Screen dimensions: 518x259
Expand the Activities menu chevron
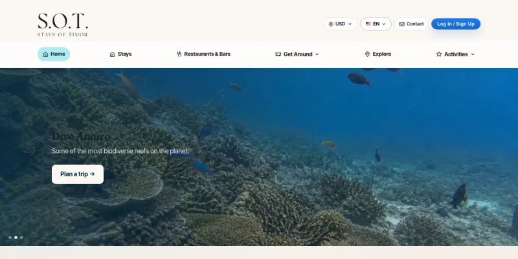point(473,54)
